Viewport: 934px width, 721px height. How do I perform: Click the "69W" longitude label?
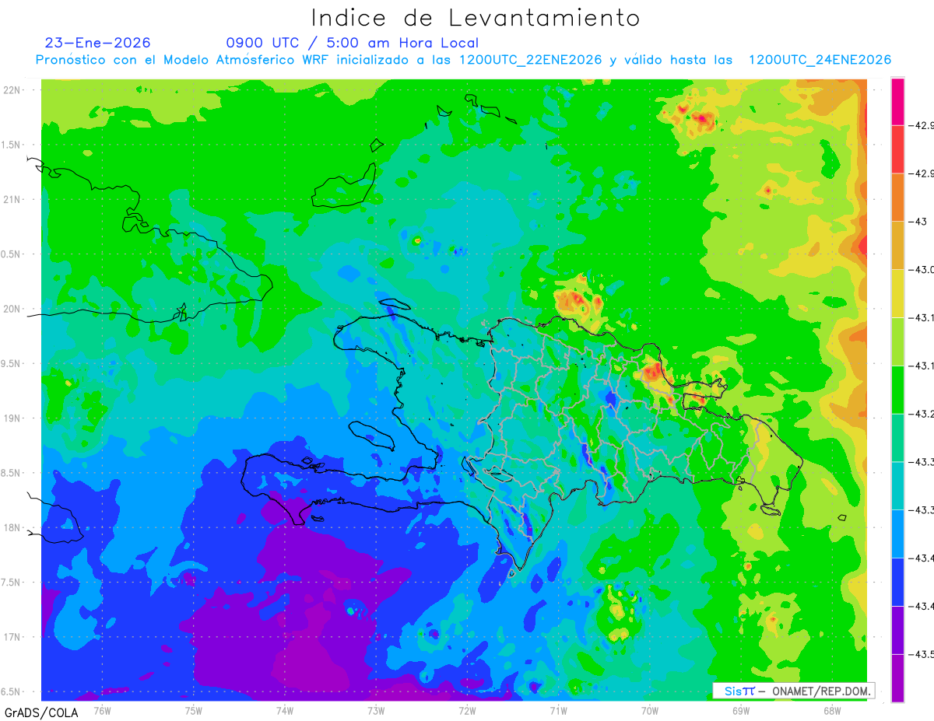click(740, 710)
